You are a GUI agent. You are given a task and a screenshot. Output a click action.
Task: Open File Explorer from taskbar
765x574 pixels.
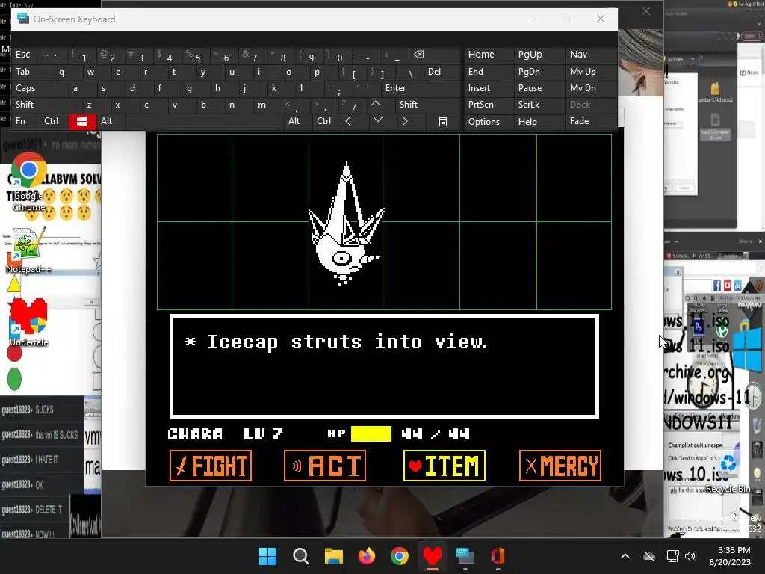[334, 556]
